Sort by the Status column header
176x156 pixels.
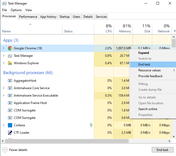tap(78, 29)
